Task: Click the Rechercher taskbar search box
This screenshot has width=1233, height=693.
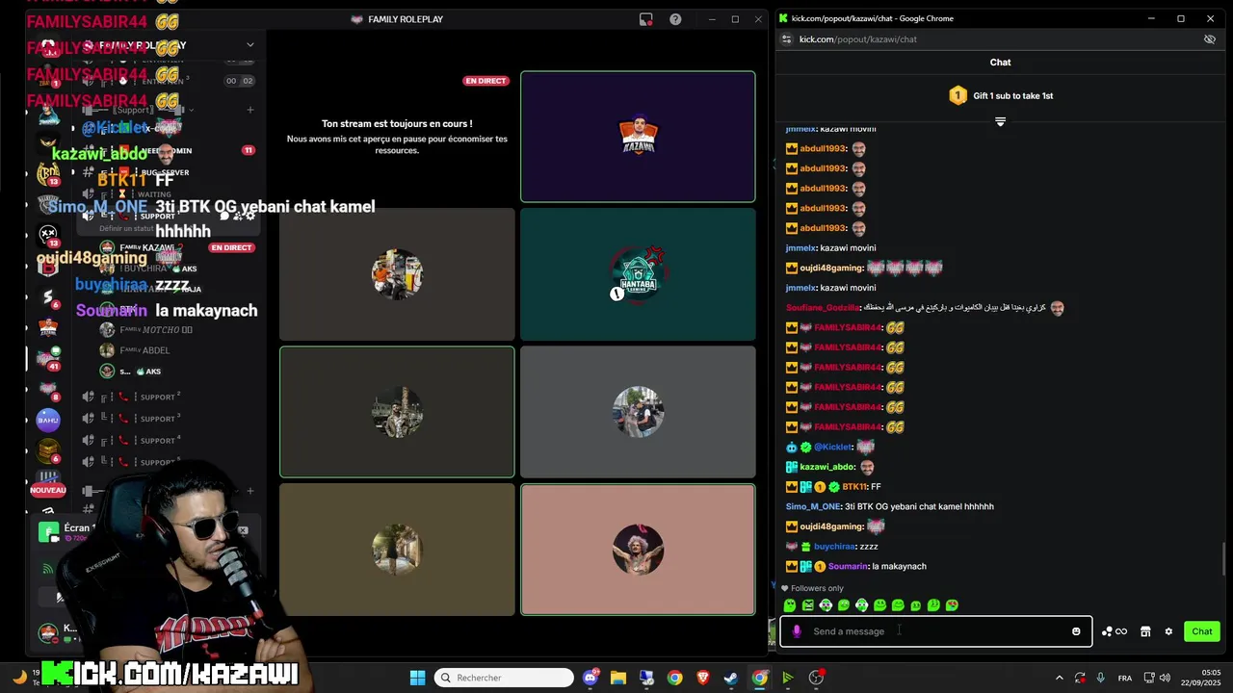Action: (x=504, y=678)
